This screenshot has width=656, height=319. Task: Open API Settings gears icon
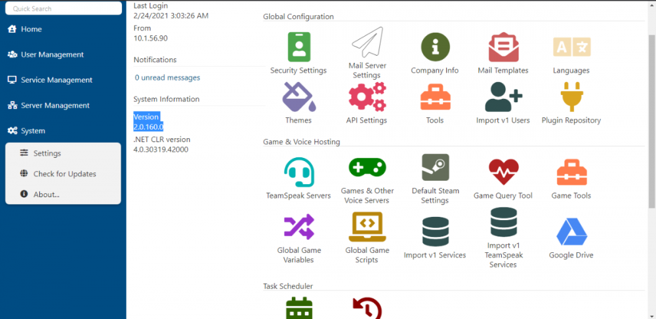(367, 98)
